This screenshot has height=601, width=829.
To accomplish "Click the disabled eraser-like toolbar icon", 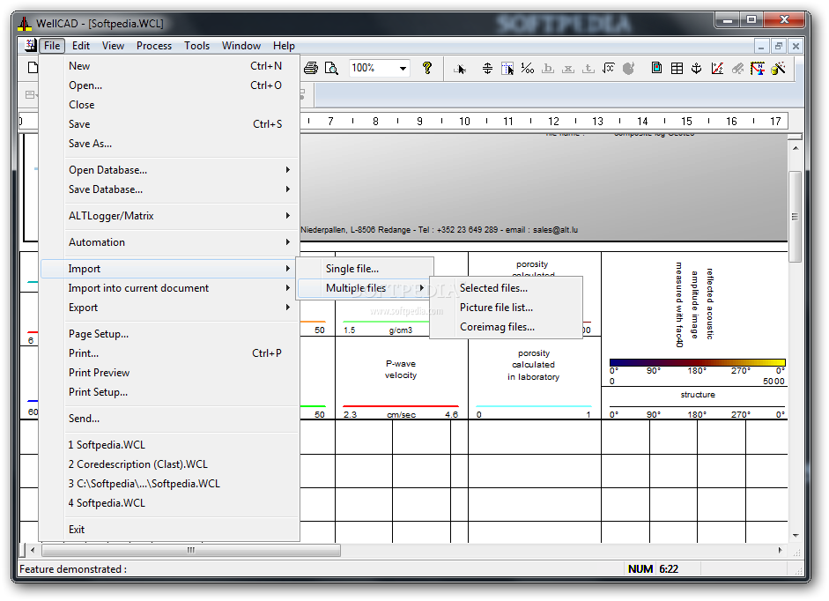I will 737,68.
